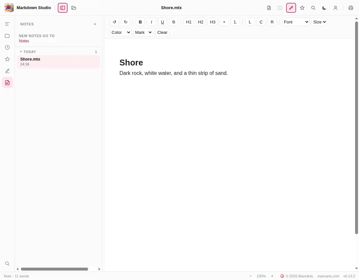Insert a numbered list
The height and width of the screenshot is (280, 359).
click(235, 22)
